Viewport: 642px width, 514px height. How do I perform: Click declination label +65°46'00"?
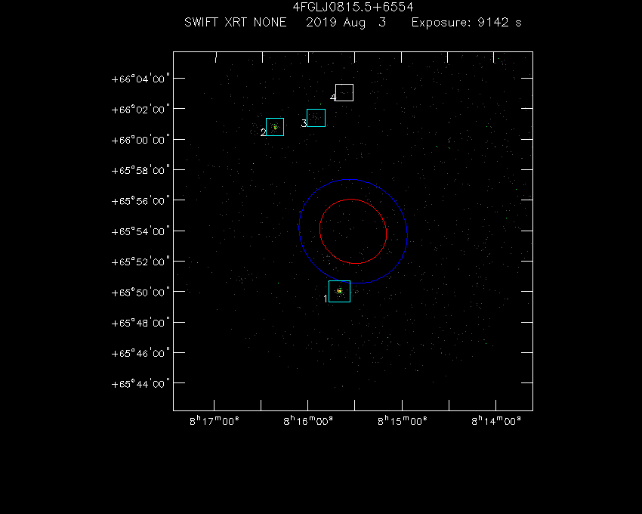(140, 353)
